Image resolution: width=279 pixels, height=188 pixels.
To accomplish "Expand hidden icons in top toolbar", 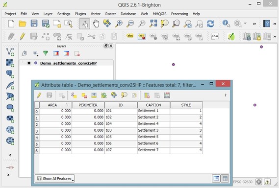I will coord(254,23).
